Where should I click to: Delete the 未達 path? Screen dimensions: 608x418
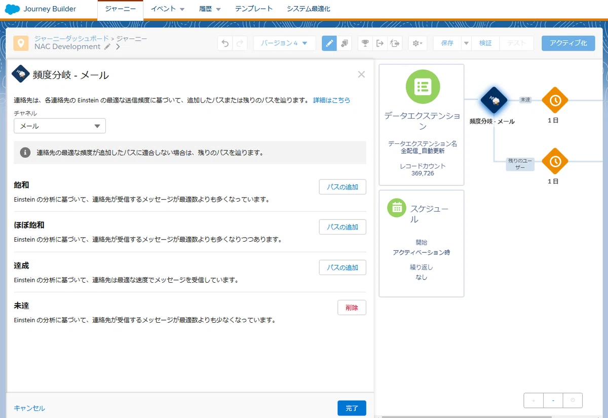coord(352,308)
